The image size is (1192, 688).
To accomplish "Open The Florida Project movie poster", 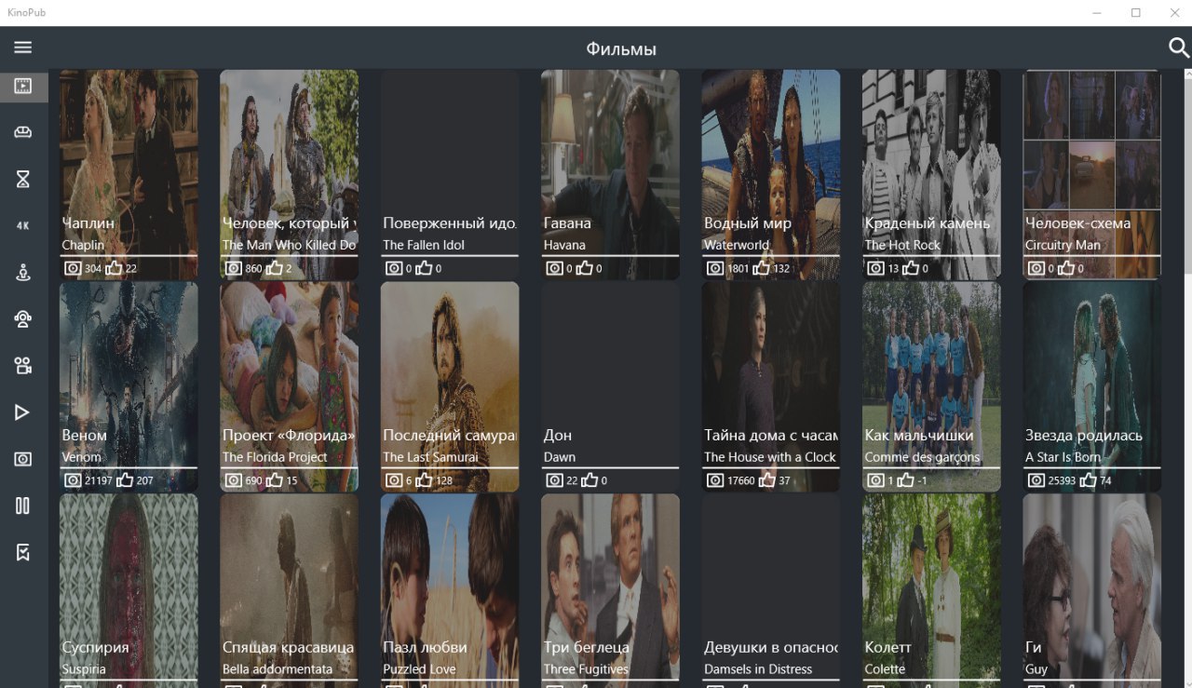I will (289, 387).
